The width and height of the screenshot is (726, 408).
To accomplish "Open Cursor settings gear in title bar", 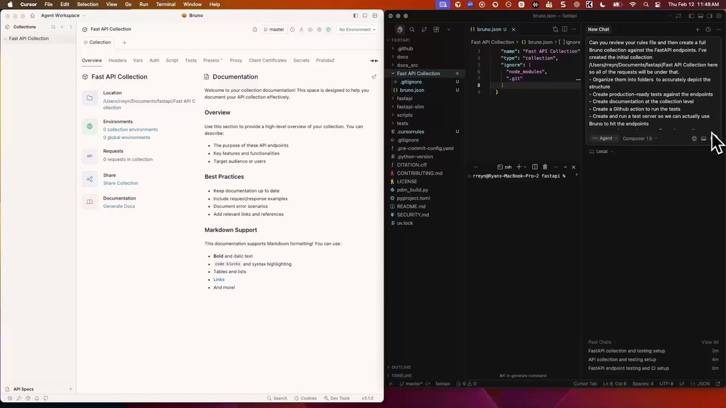I will [x=719, y=16].
